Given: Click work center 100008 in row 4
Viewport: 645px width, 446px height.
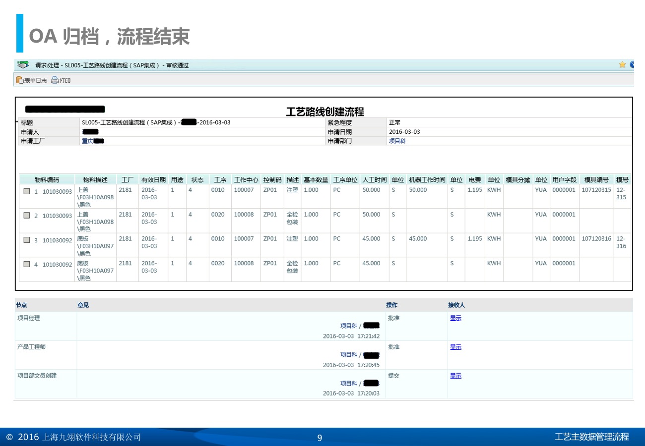Looking at the screenshot, I should [244, 264].
